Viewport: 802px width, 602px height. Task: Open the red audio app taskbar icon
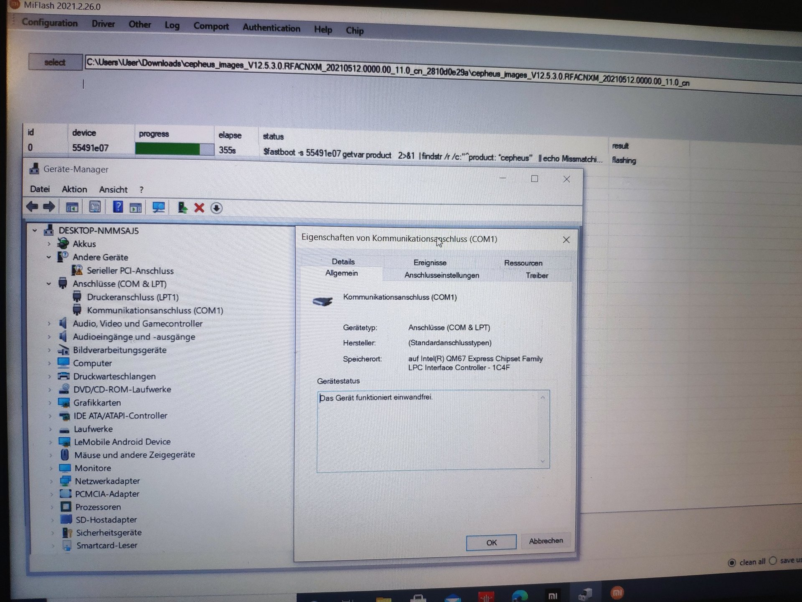(x=486, y=597)
